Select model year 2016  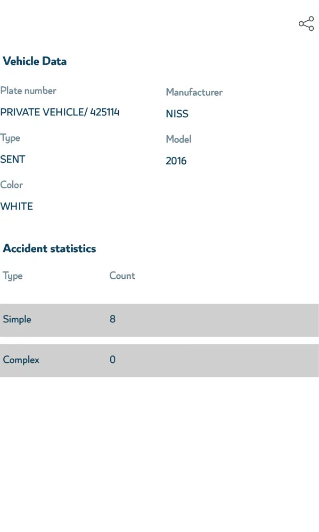176,161
